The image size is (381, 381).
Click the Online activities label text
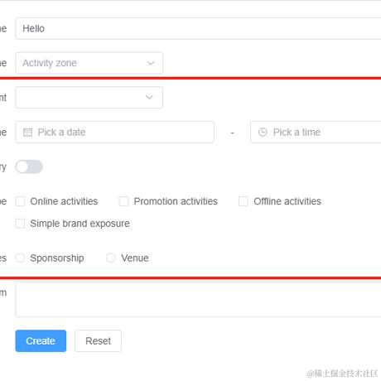(64, 201)
